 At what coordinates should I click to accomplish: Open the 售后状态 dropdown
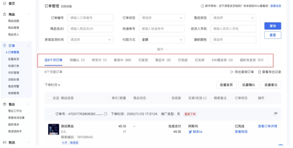click(233, 18)
